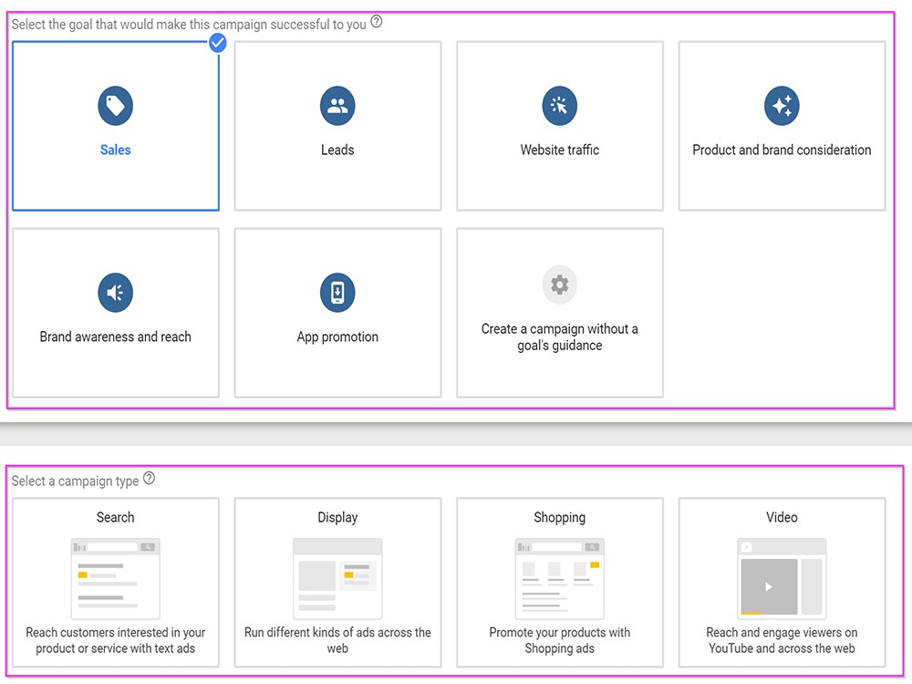Click the Sales goal label text
This screenshot has width=912, height=684.
[115, 150]
